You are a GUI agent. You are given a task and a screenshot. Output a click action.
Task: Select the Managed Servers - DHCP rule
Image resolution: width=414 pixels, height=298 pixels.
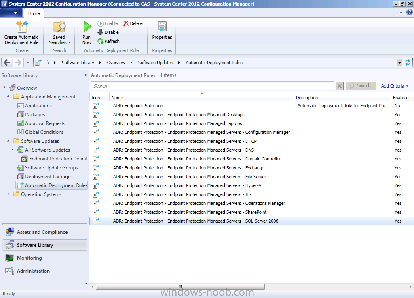(x=251, y=141)
